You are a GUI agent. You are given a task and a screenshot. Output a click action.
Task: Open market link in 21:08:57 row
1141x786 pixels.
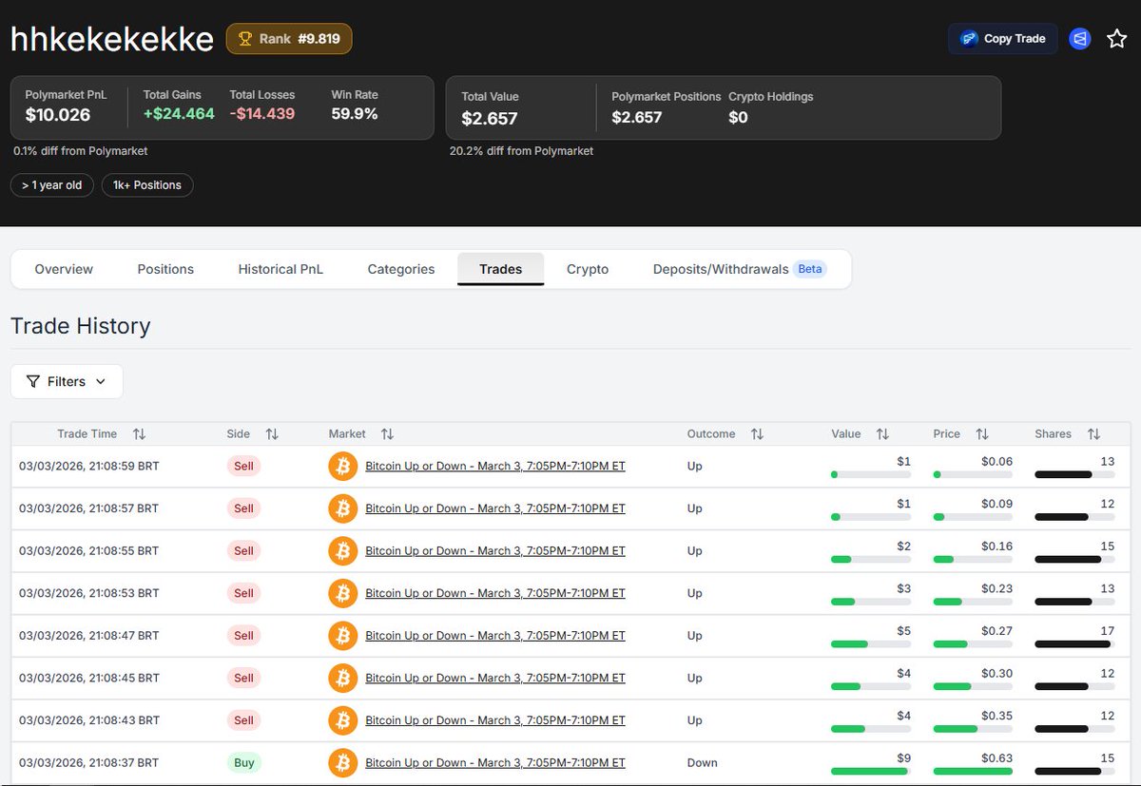(x=495, y=508)
